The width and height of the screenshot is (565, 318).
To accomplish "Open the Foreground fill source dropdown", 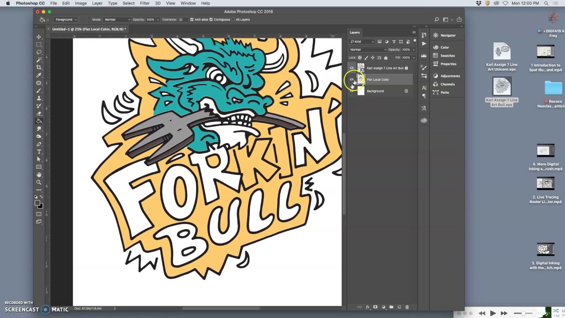I will pyautogui.click(x=66, y=19).
